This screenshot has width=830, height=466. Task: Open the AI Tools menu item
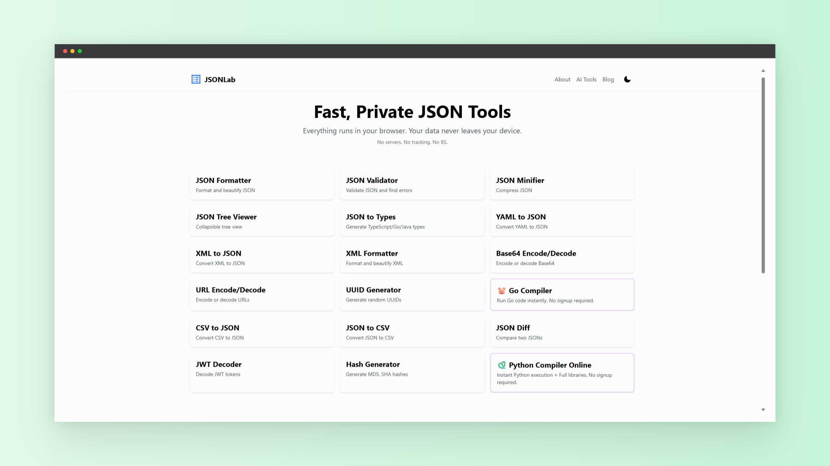pyautogui.click(x=586, y=79)
